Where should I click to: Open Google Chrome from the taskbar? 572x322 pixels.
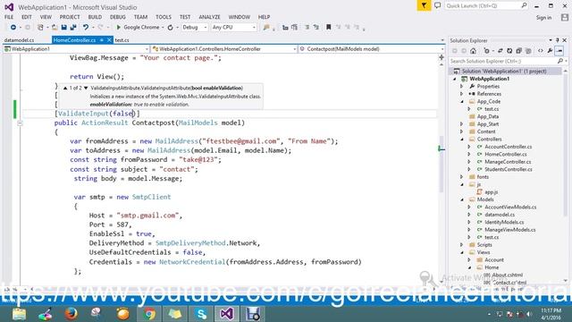149,314
